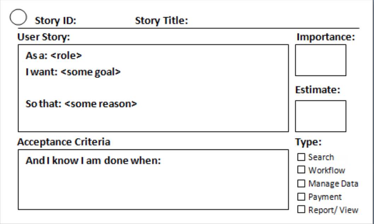This screenshot has width=374, height=224.
Task: Click the User Story heading
Action: coord(43,37)
